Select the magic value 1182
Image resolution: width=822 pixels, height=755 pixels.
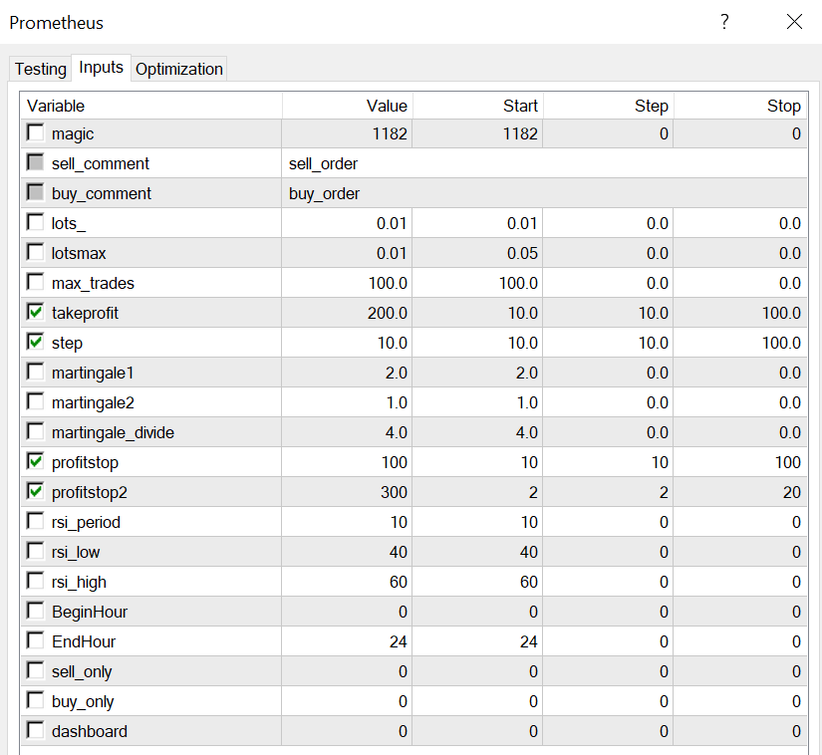click(x=347, y=133)
